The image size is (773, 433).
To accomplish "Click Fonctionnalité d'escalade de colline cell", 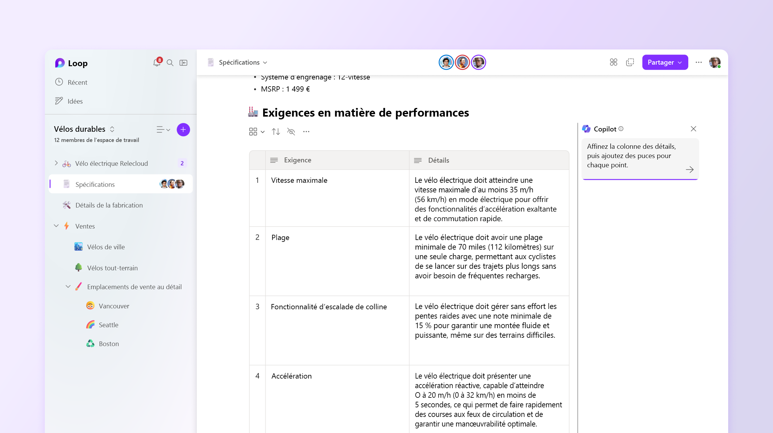I will (337, 330).
